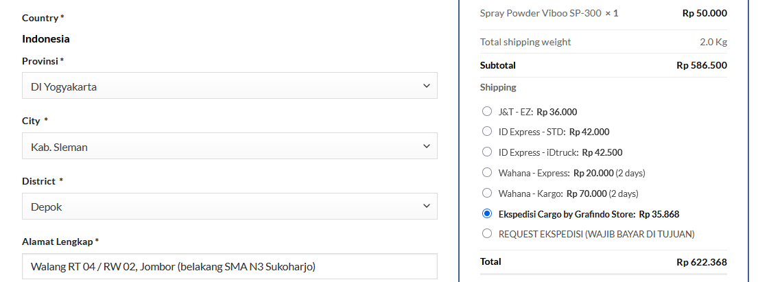Viewport: 758px width, 282px height.
Task: Click the Subtotal amount Rp 586.500
Action: [x=701, y=66]
